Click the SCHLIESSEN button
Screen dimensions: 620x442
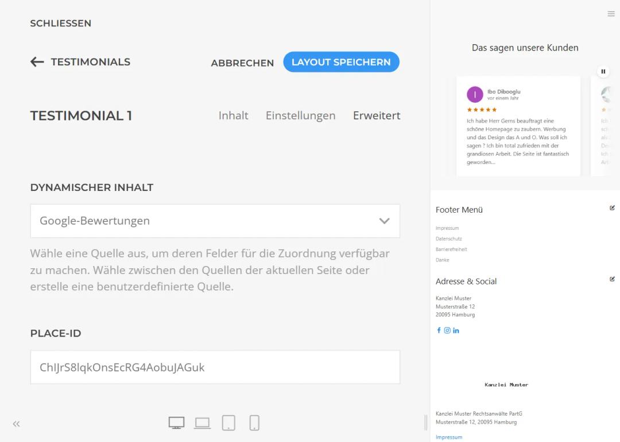pos(60,24)
